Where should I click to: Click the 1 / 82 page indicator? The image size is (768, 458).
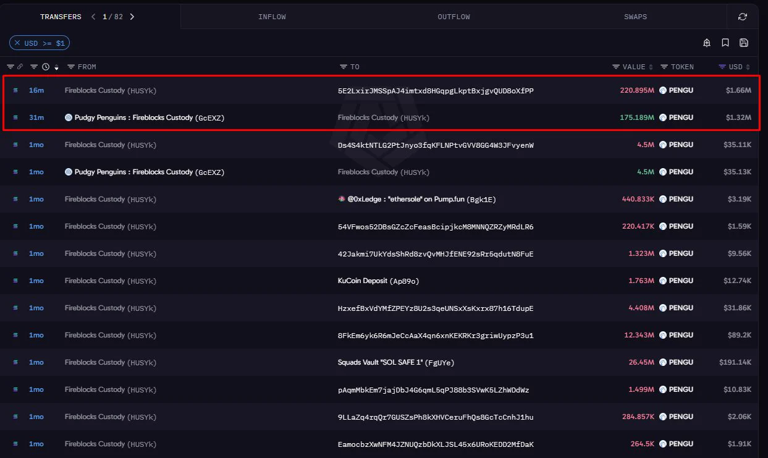click(x=112, y=17)
